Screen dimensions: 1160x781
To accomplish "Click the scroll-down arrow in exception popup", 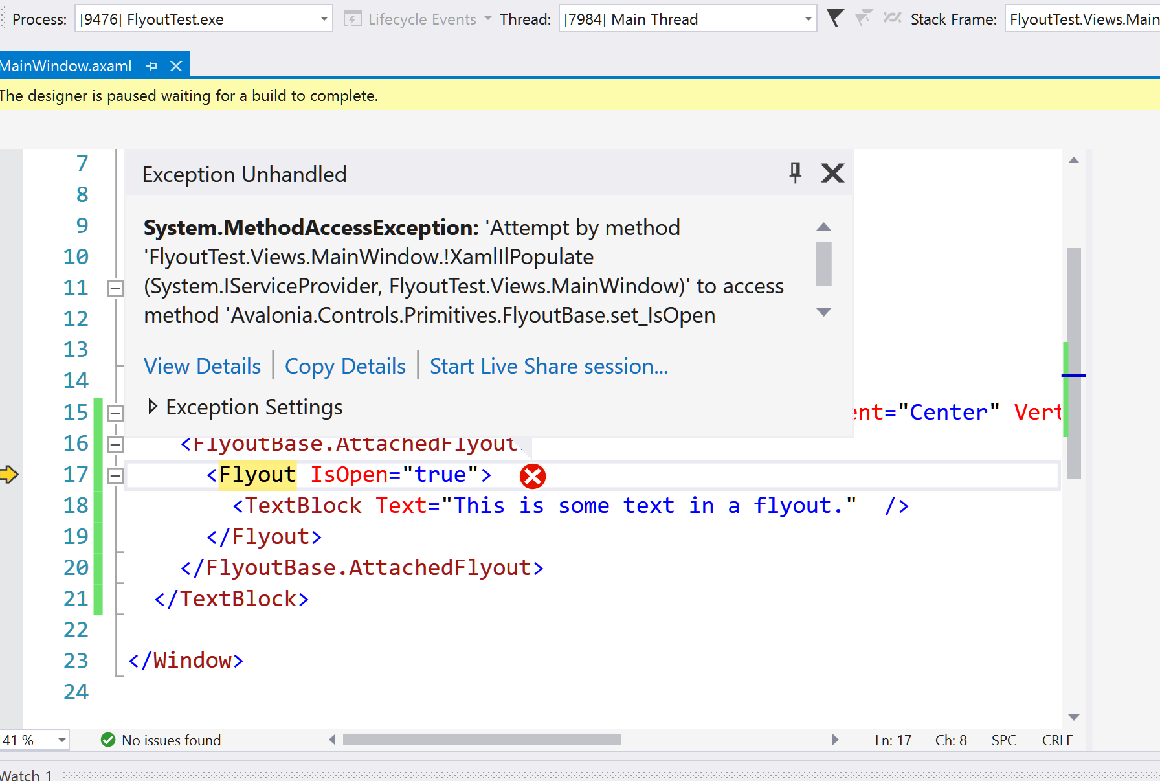I will coord(823,311).
